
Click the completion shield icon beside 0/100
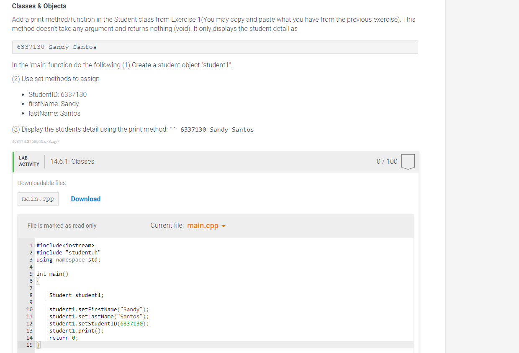coord(408,161)
